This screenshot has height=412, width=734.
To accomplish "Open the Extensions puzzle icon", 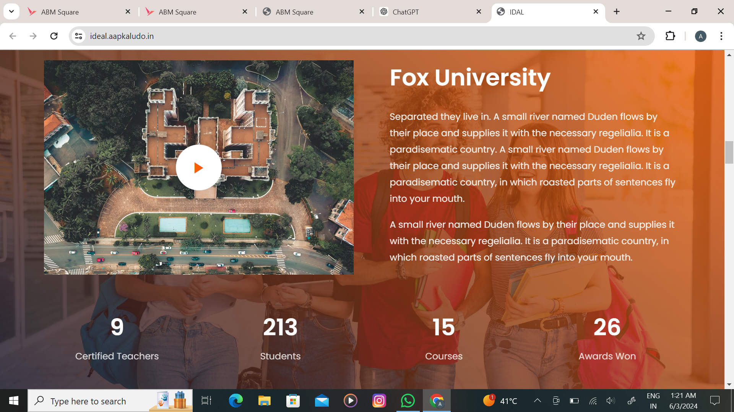I will point(670,36).
